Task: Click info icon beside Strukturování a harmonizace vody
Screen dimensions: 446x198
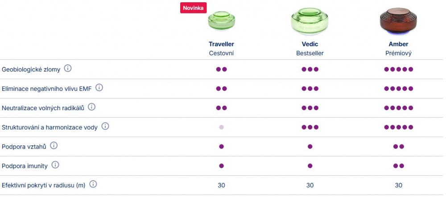Action: (105, 126)
